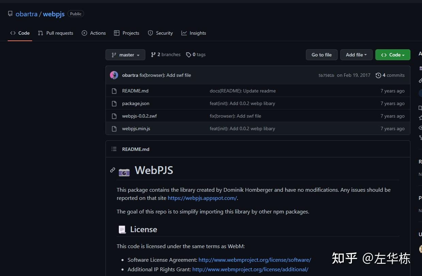
Task: Click the commit history clock icon
Action: pyautogui.click(x=378, y=75)
